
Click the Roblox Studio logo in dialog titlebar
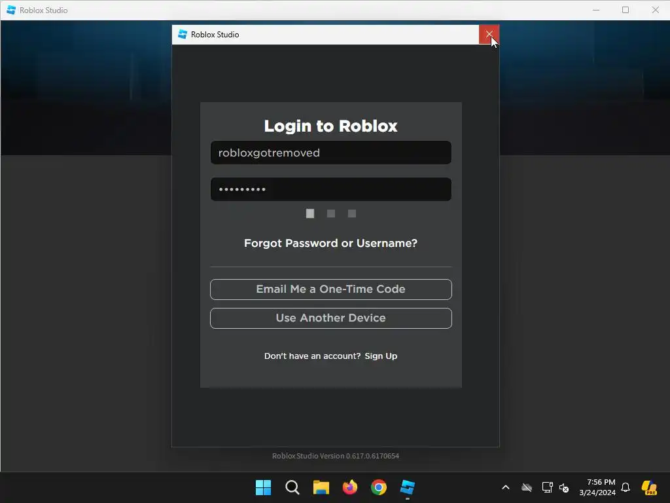(x=183, y=34)
